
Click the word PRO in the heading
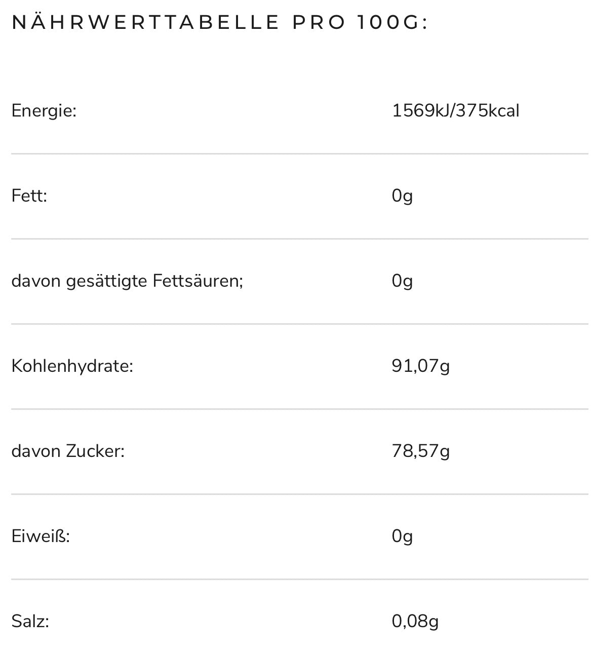pos(319,22)
